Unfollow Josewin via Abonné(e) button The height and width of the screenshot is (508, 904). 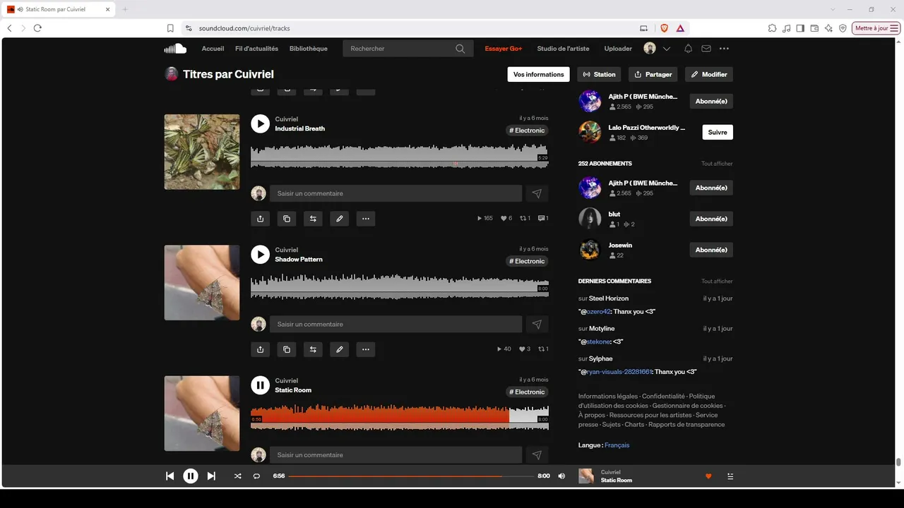click(x=711, y=250)
